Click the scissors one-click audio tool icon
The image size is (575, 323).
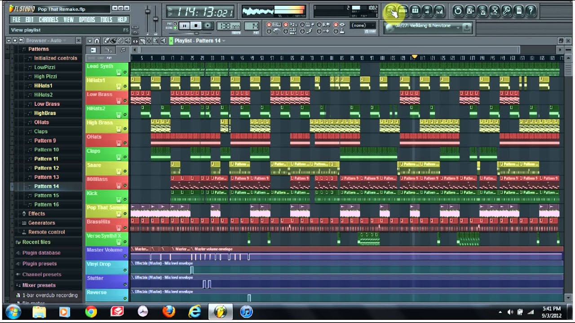pyautogui.click(x=494, y=10)
